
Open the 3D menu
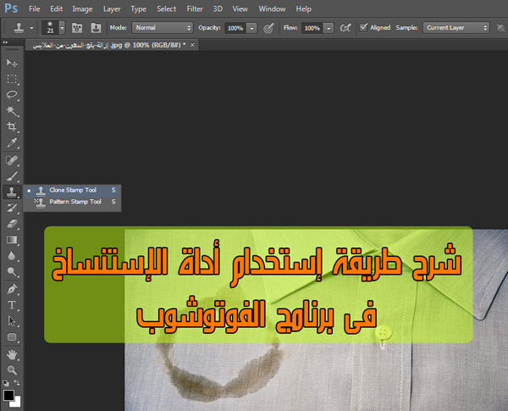218,9
